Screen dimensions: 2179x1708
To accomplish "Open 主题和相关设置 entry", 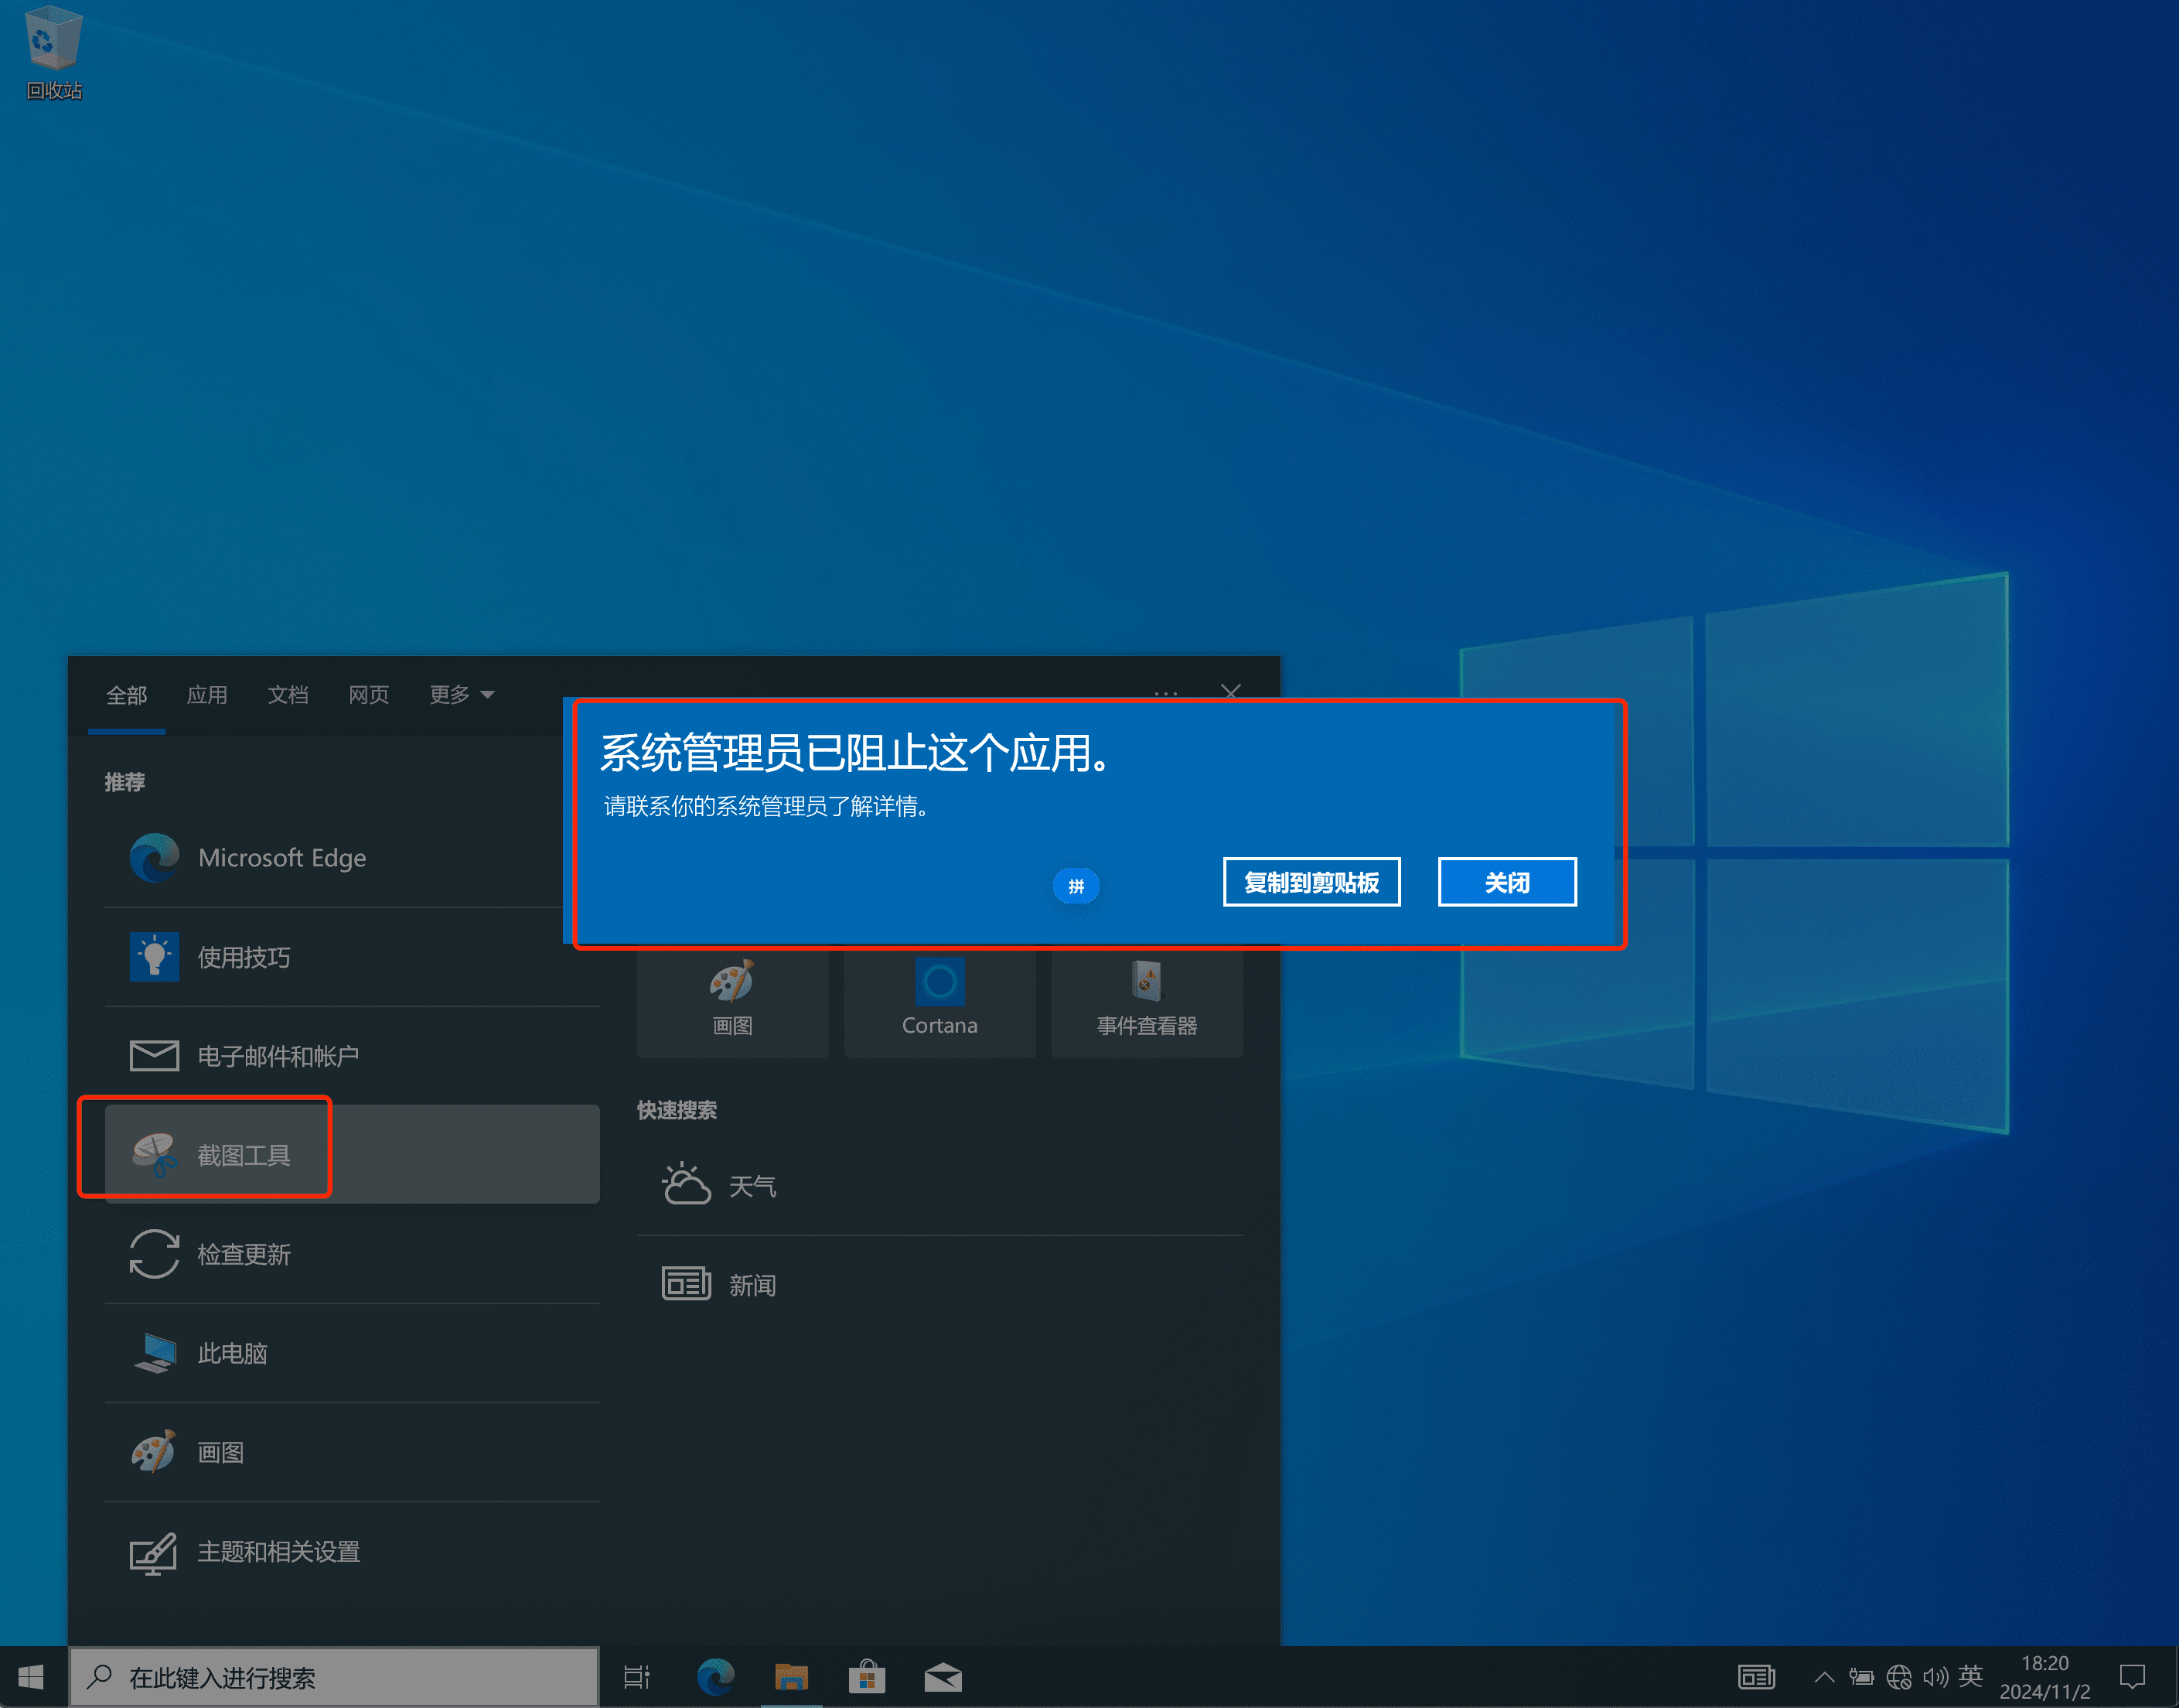I will click(x=277, y=1551).
